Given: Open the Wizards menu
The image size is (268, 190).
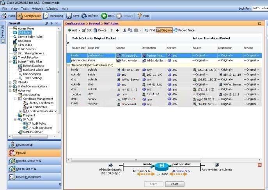Looking at the screenshot, I should click(x=37, y=9).
